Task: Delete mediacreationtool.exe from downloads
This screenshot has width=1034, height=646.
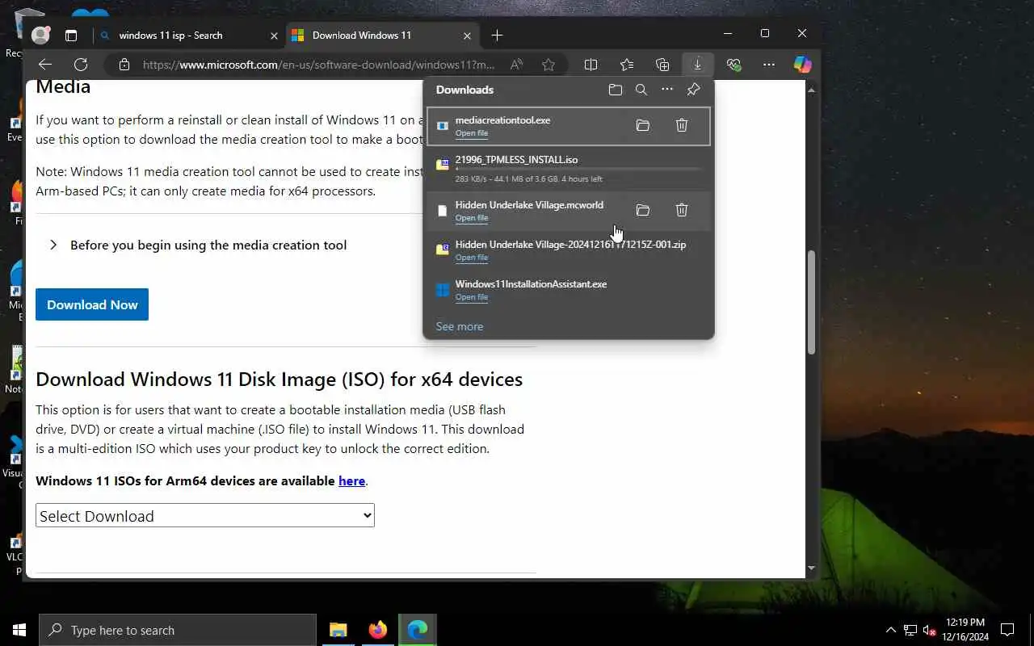Action: 682,125
